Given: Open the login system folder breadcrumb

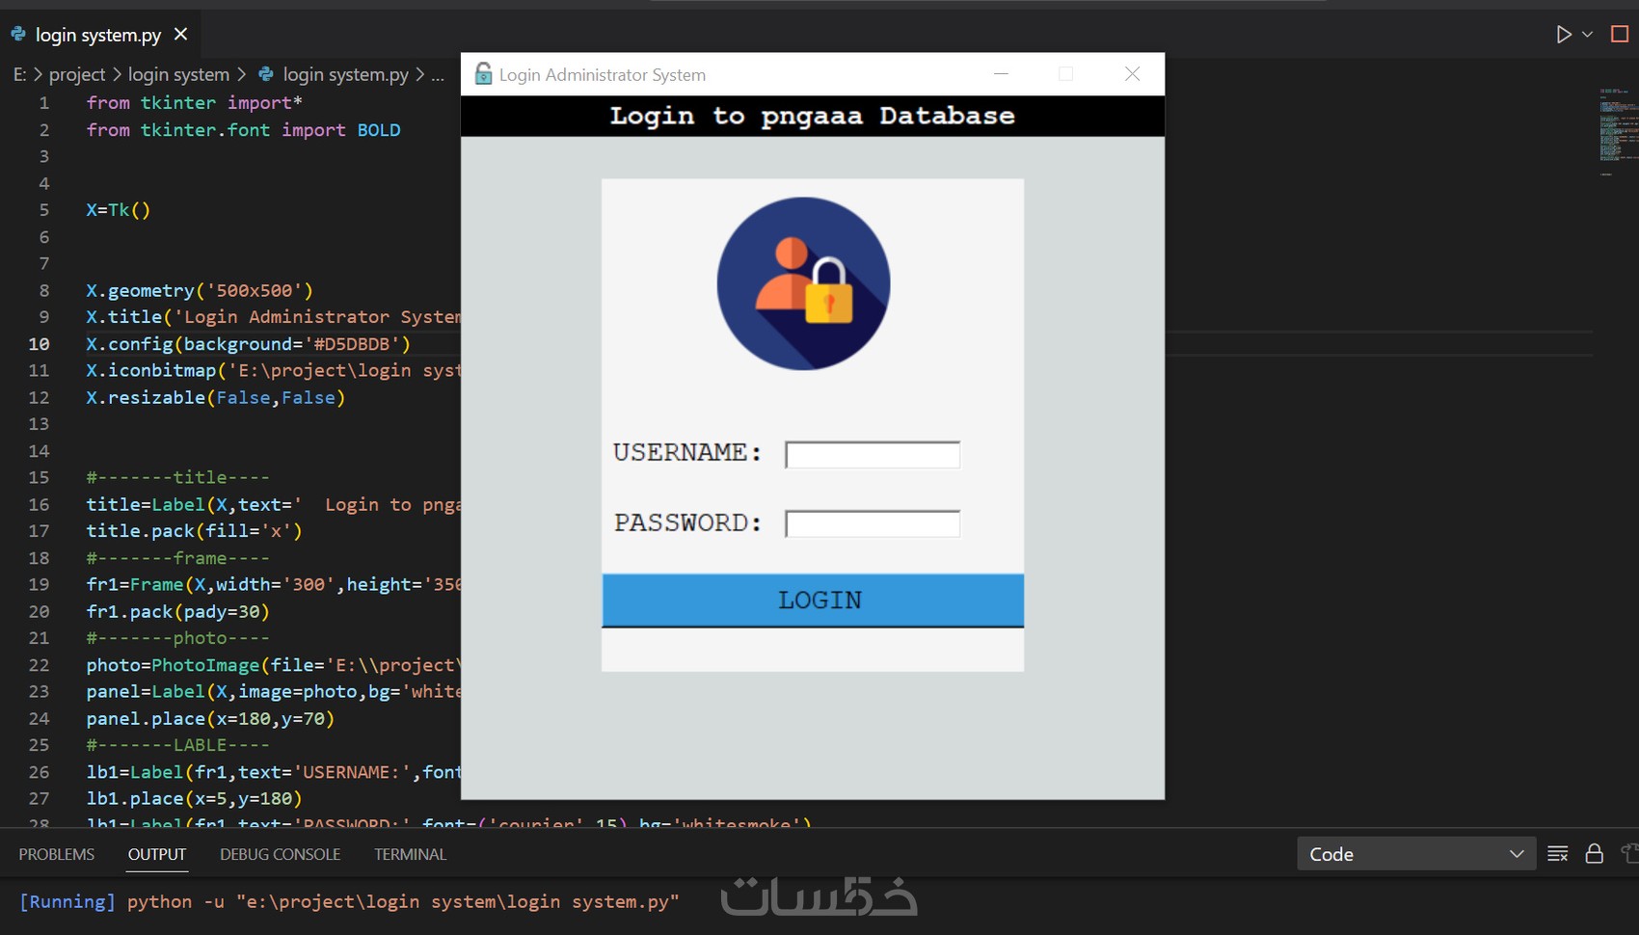Looking at the screenshot, I should click(178, 74).
